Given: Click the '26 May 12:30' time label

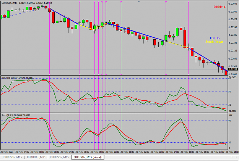Looking at the screenshot, I should (x=142, y=152).
